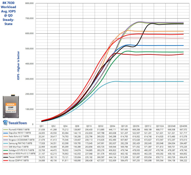Click the 200,000 y-axis label
The image size is (191, 175).
click(30, 94)
